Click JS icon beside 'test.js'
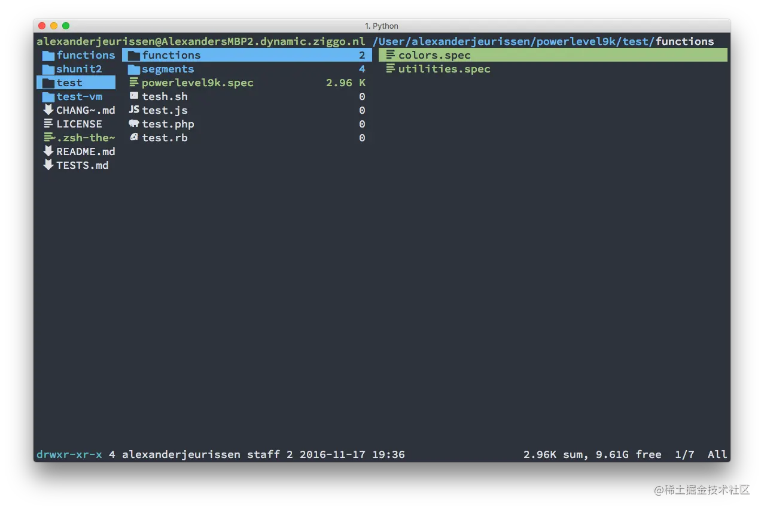764x510 pixels. 134,110
